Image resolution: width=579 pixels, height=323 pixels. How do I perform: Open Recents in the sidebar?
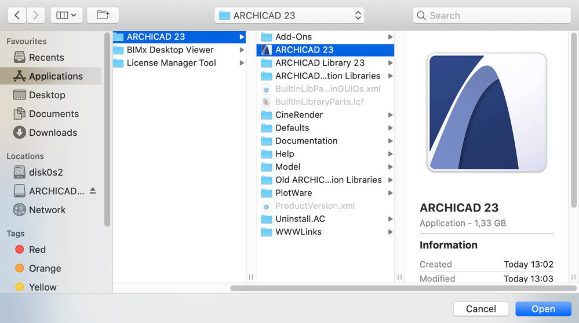(x=51, y=57)
